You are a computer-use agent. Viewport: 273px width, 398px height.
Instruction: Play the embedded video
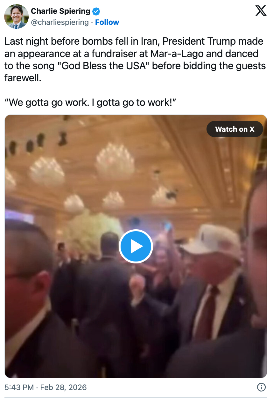click(x=136, y=246)
